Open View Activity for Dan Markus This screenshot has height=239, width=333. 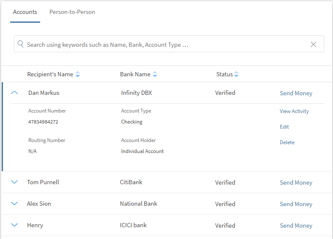(x=294, y=111)
